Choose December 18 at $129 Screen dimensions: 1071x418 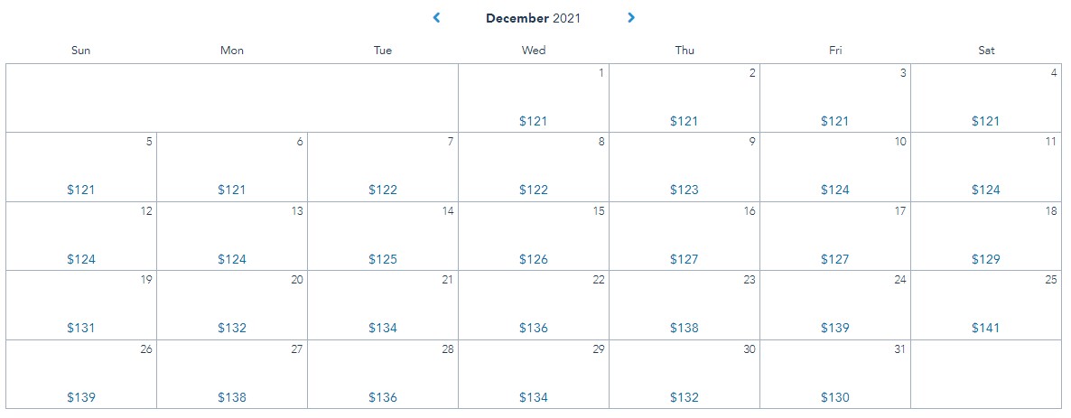pos(986,236)
